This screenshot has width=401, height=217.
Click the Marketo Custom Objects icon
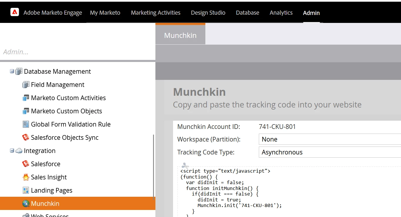tap(26, 111)
